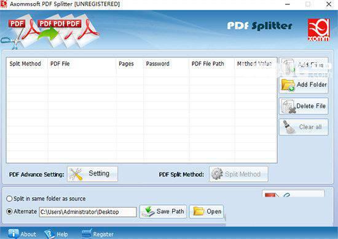
Task: Click the broom icon on Clear all
Action: (x=289, y=127)
